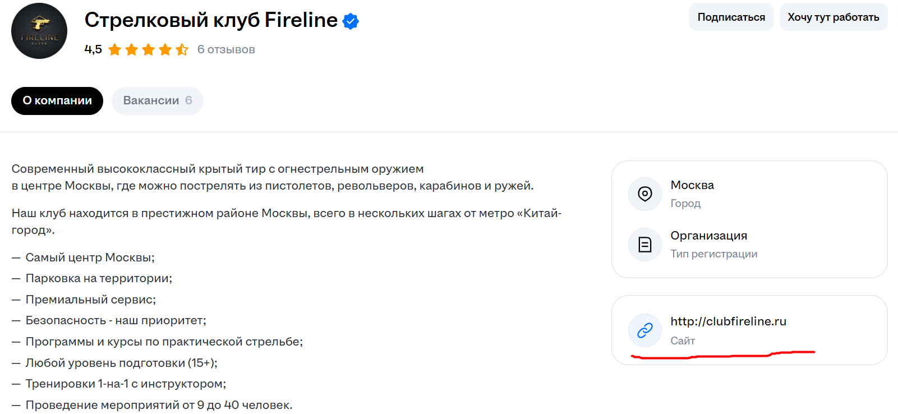Click the second rating star

pyautogui.click(x=132, y=50)
